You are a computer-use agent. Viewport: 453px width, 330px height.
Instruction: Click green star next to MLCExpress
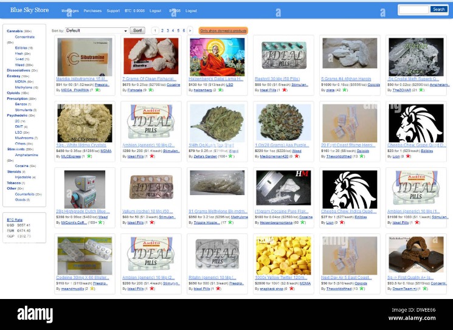(x=89, y=156)
